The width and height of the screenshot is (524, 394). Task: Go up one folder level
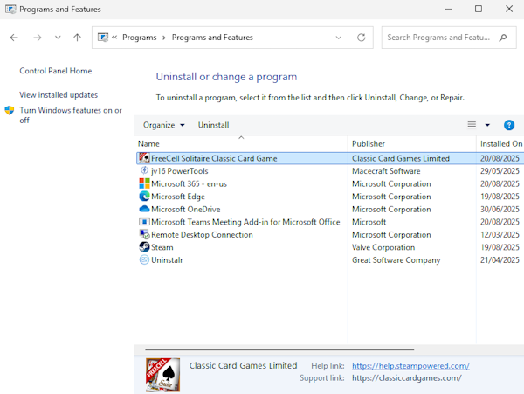77,38
